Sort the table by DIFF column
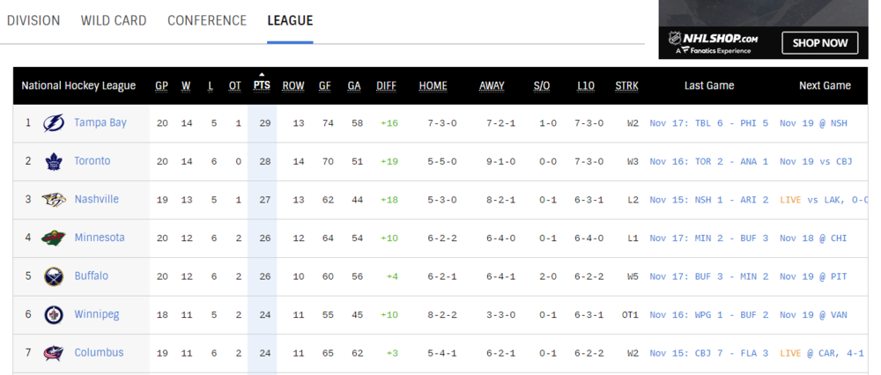 [386, 86]
